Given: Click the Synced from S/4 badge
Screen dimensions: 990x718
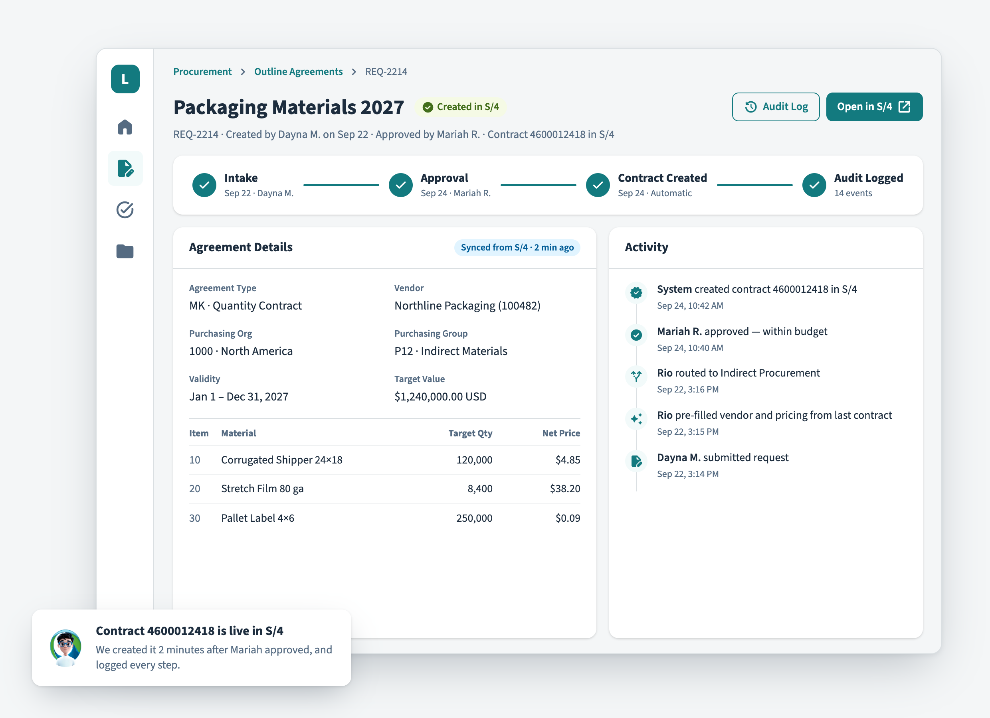Looking at the screenshot, I should coord(517,247).
